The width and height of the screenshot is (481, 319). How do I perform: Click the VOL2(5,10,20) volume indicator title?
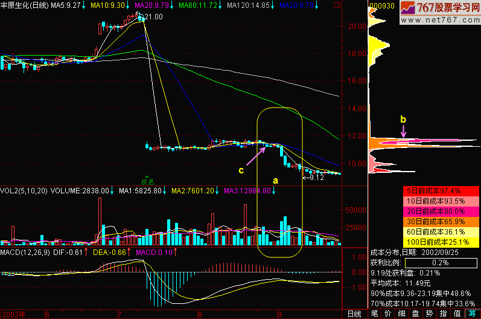[24, 191]
